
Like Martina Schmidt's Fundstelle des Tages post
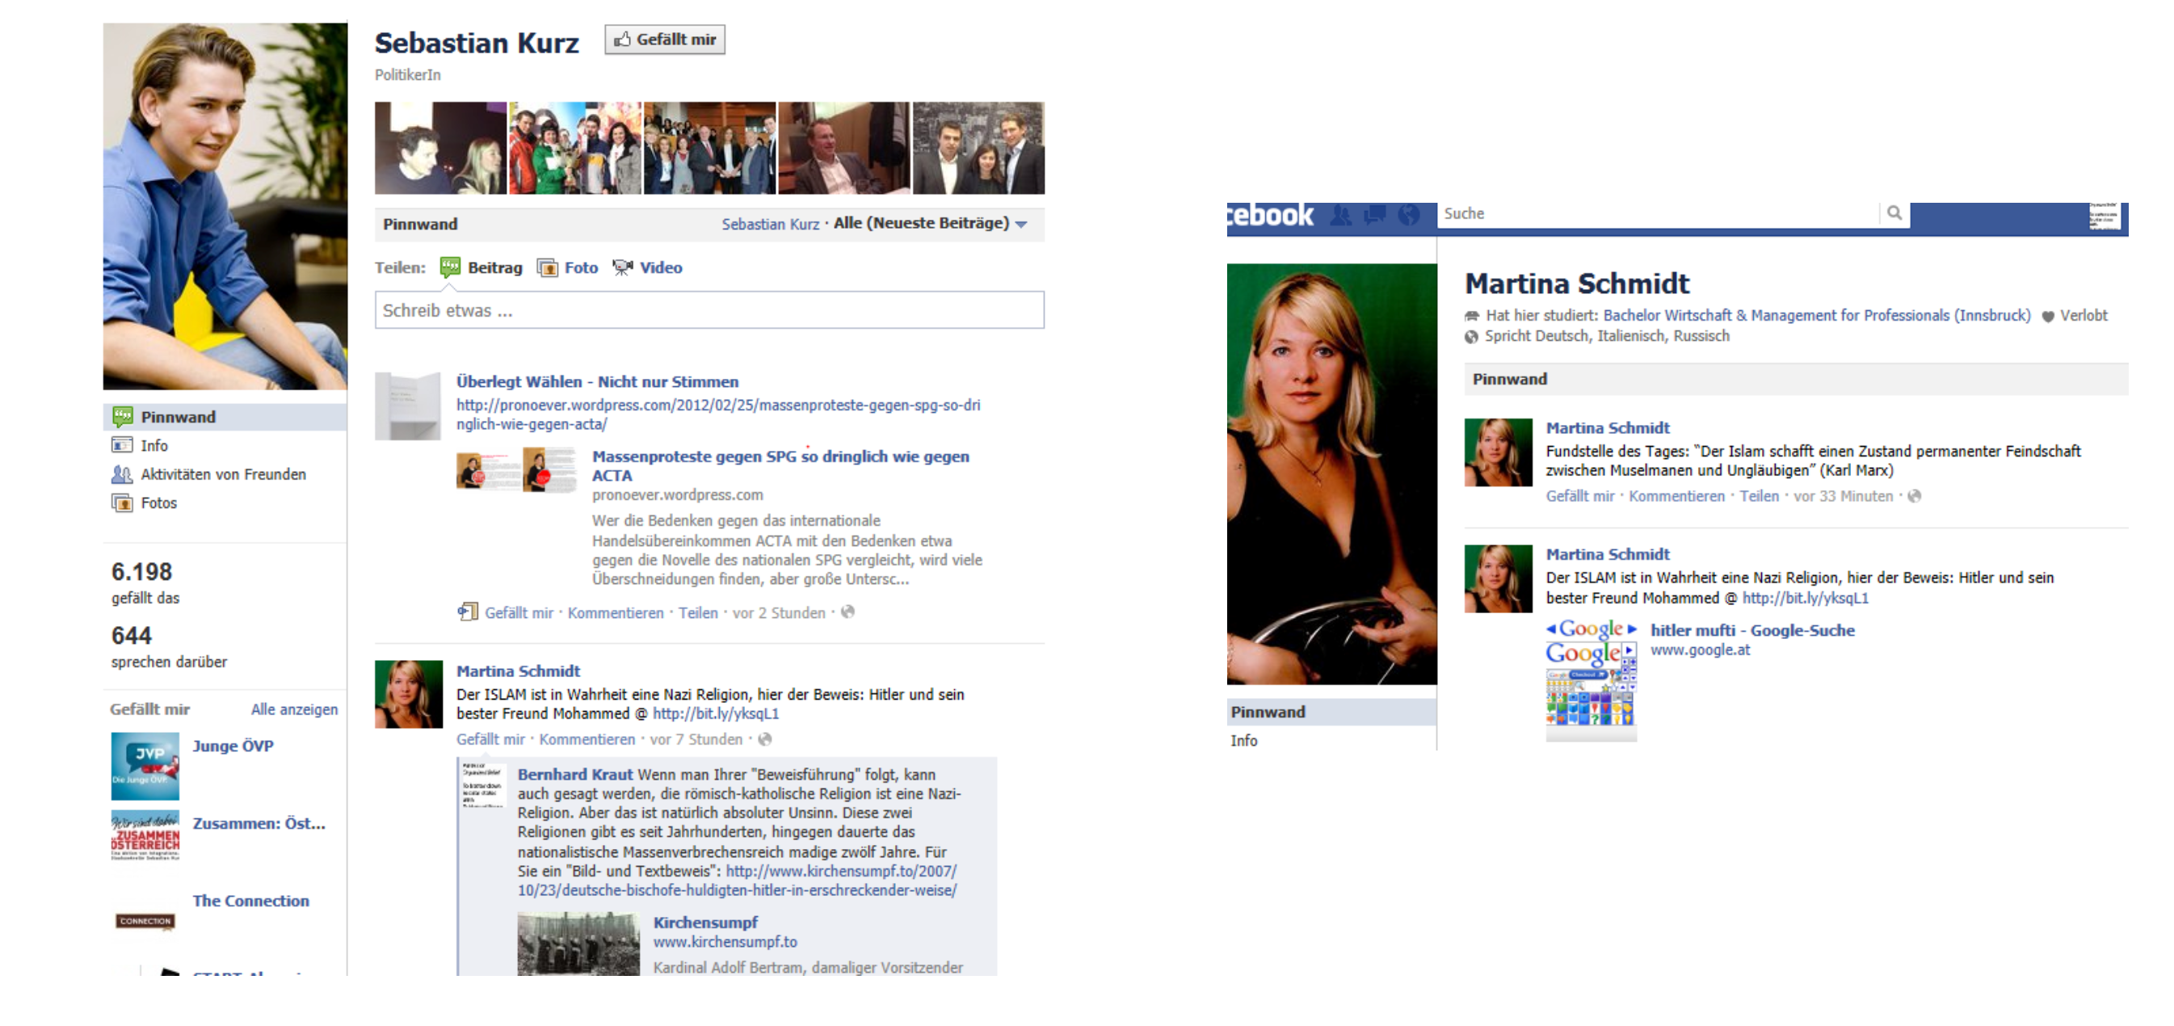pos(1579,497)
